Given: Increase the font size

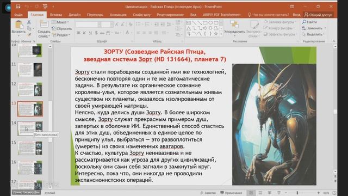Looking at the screenshot, I should pyautogui.click(x=117, y=24).
